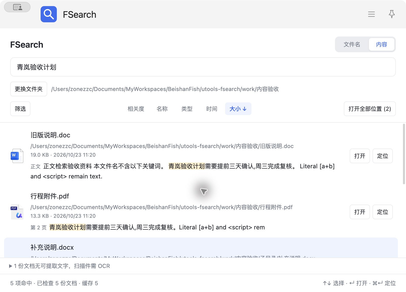Switch search mode to 文件名
The width and height of the screenshot is (406, 292).
pyautogui.click(x=352, y=44)
